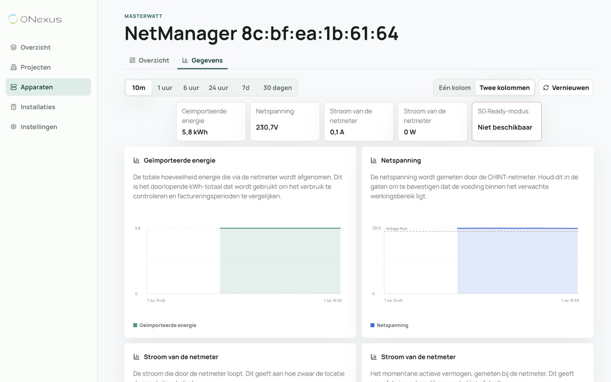The image size is (611, 382).
Task: Click the refresh icon in Vernieuwen button
Action: (546, 88)
